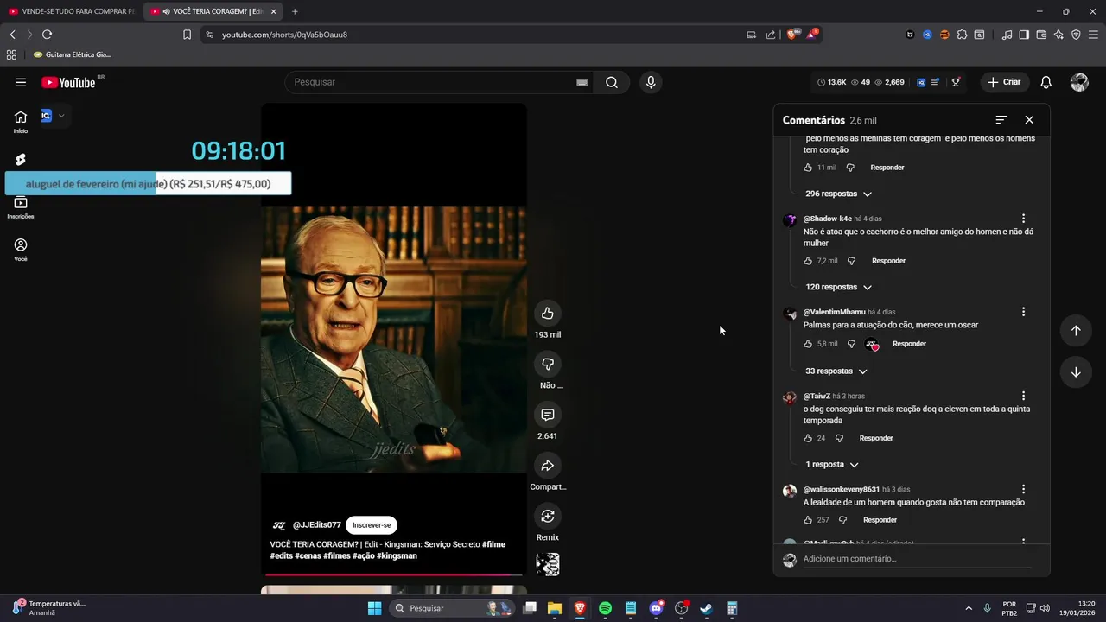Seek on the short's red progress bar
The height and width of the screenshot is (622, 1106).
coord(394,574)
